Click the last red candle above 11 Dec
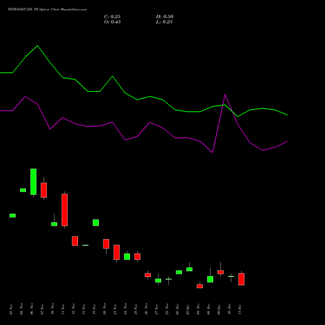 tap(241, 279)
